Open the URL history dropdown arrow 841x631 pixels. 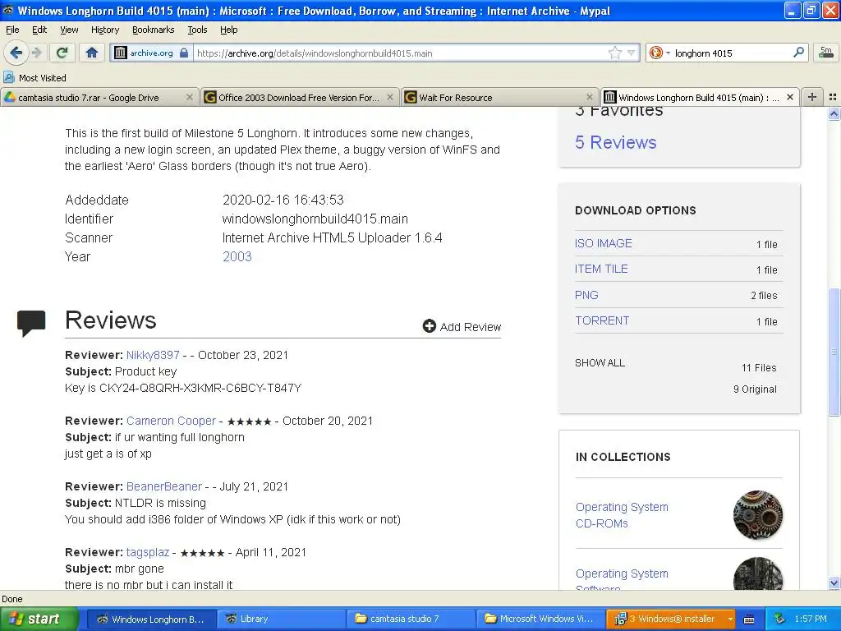tap(632, 53)
